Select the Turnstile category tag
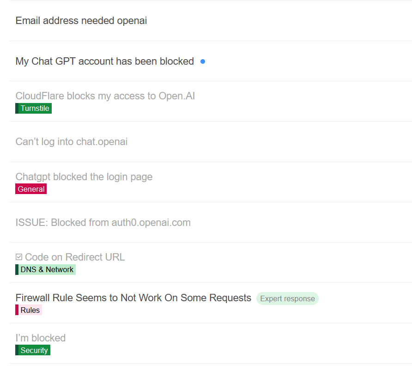 point(35,109)
